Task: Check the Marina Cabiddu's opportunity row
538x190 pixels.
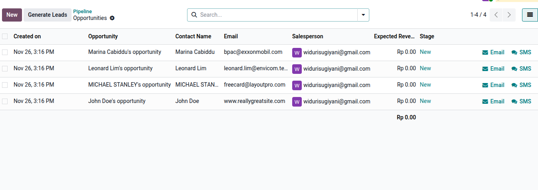Action: tap(5, 52)
